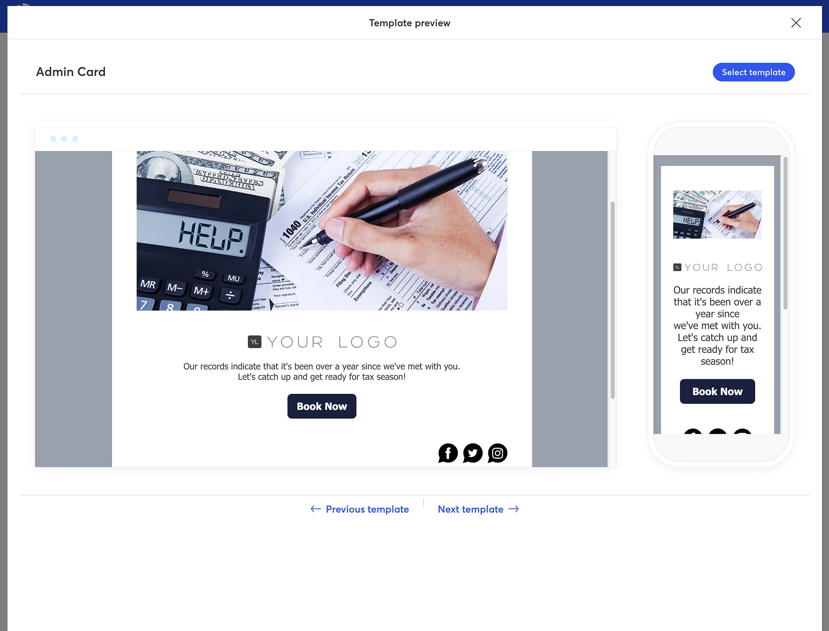Screen dimensions: 829x631
Task: Click the Facebook icon in template
Action: pos(448,453)
